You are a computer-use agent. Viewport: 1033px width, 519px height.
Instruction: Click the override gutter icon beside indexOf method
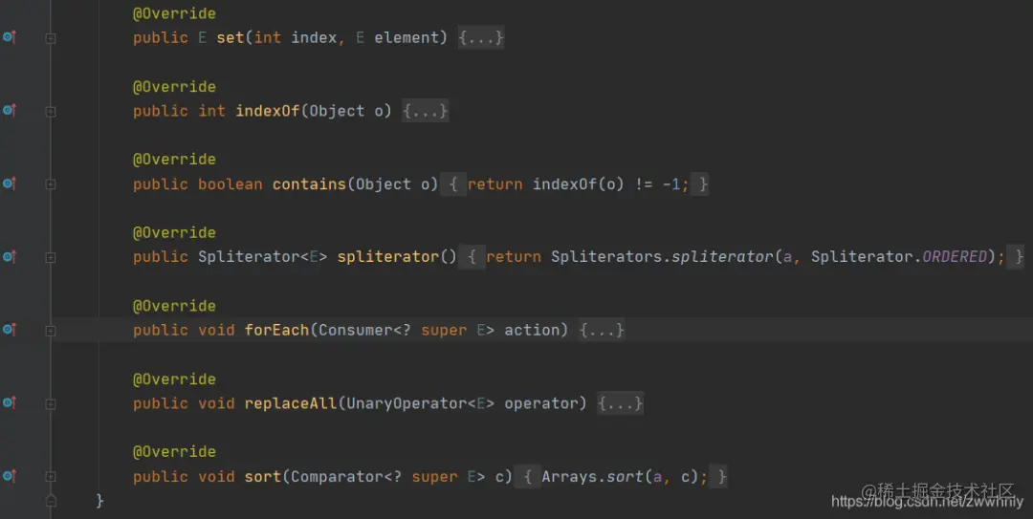pyautogui.click(x=10, y=111)
